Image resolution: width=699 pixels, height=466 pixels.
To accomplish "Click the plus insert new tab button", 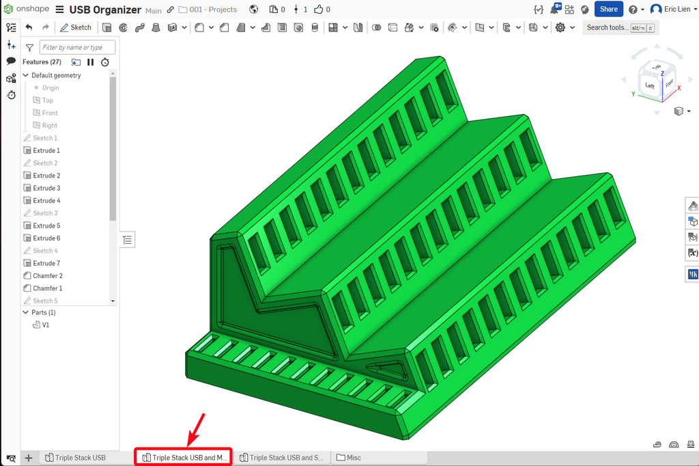I will click(x=29, y=458).
